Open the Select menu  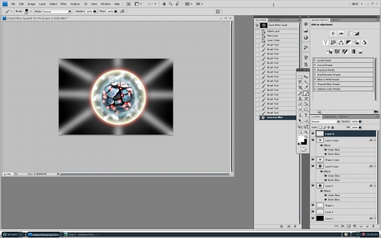click(53, 4)
